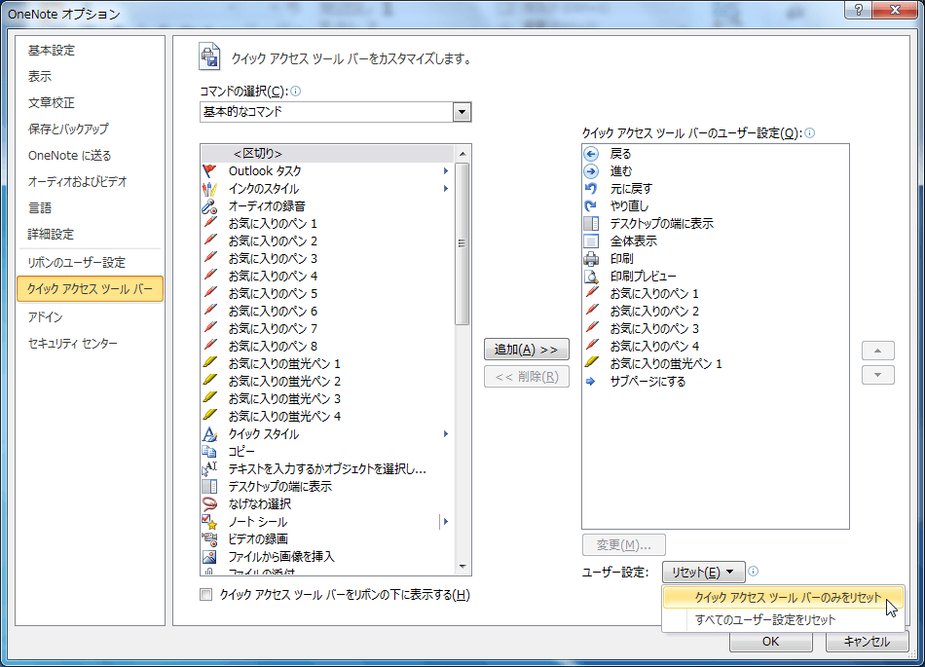Open the リセット(E) dropdown button
Image resolution: width=925 pixels, height=667 pixels.
(x=703, y=572)
